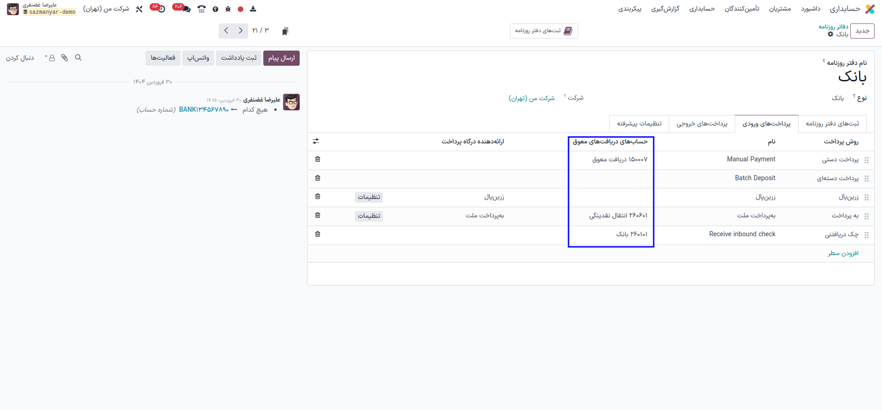Open column options adjust icon in table
The image size is (882, 410).
316,142
